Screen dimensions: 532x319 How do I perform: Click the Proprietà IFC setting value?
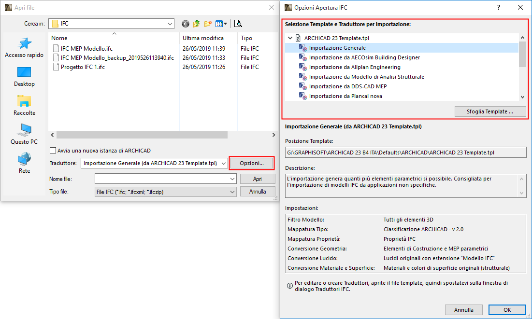point(400,239)
